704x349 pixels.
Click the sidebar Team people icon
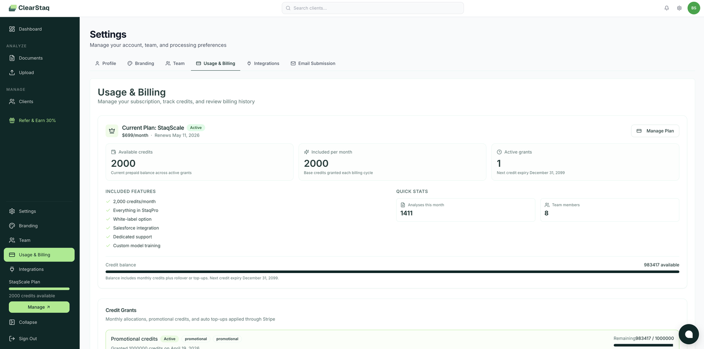pos(12,240)
